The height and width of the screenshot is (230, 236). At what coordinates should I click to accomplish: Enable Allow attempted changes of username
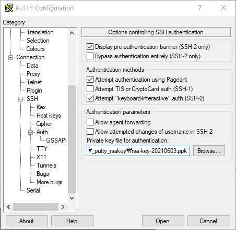[90, 131]
